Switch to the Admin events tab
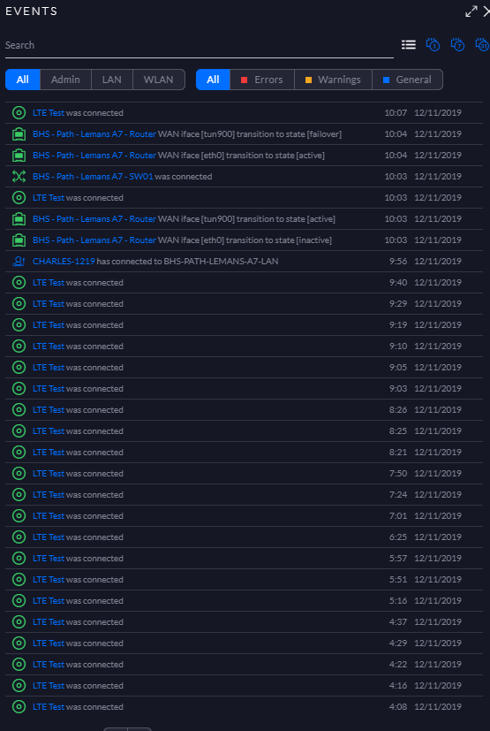 click(65, 80)
